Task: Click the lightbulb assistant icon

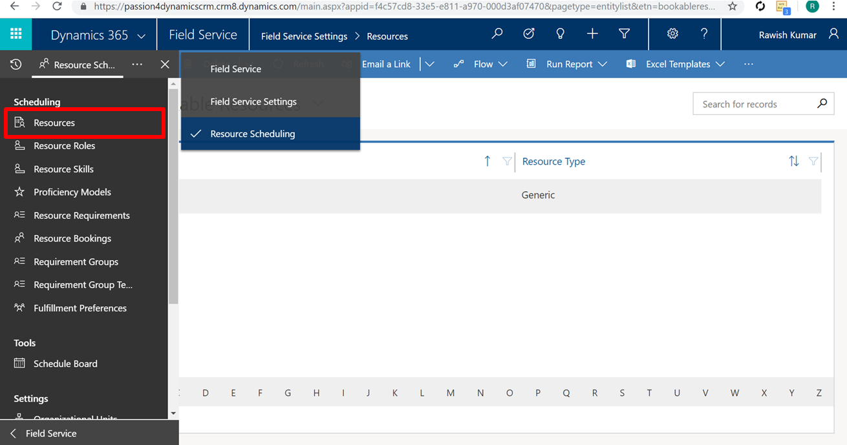Action: click(560, 34)
